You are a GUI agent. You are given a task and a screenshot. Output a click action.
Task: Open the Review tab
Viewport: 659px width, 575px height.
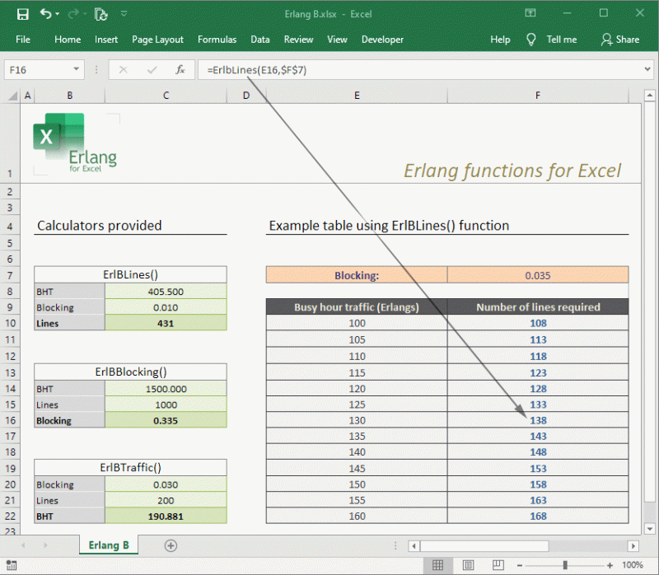298,39
